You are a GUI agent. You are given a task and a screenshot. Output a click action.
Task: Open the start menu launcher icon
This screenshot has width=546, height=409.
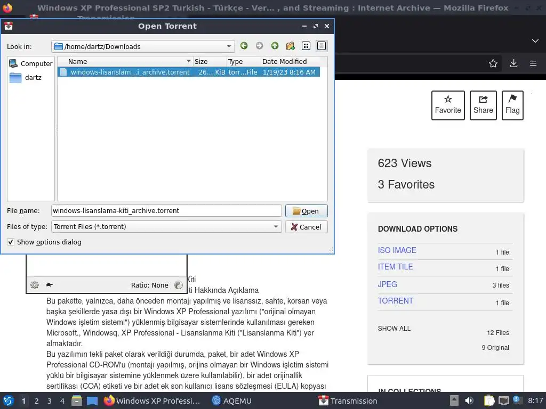point(9,400)
